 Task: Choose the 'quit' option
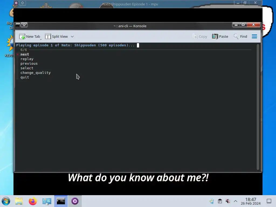[x=25, y=77]
